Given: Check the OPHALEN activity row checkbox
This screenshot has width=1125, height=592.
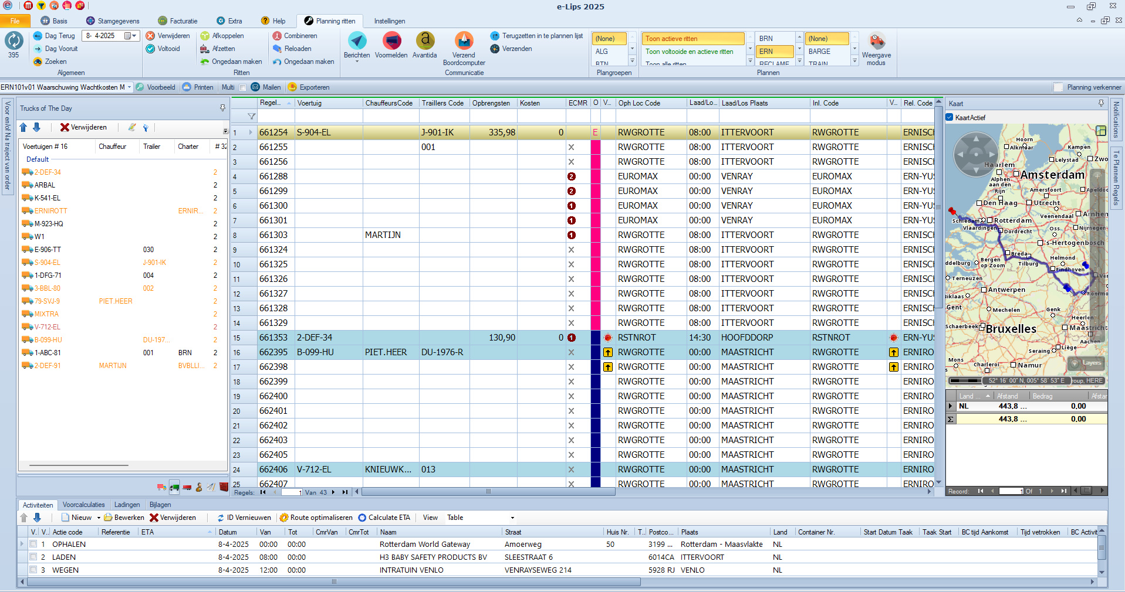Looking at the screenshot, I should pos(33,544).
